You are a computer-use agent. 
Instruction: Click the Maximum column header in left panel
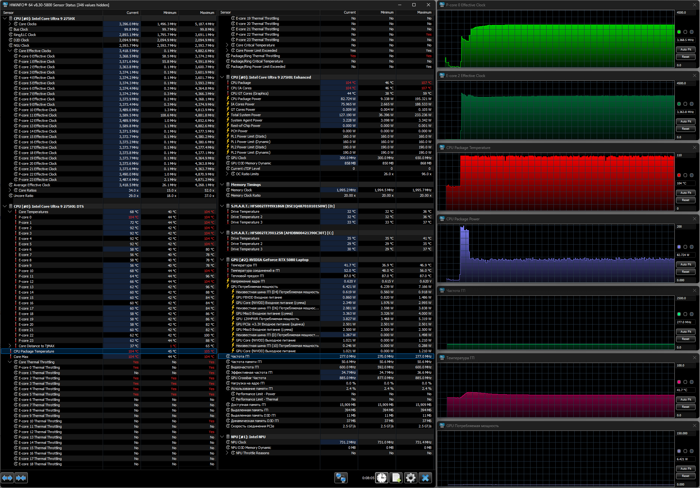pos(207,13)
